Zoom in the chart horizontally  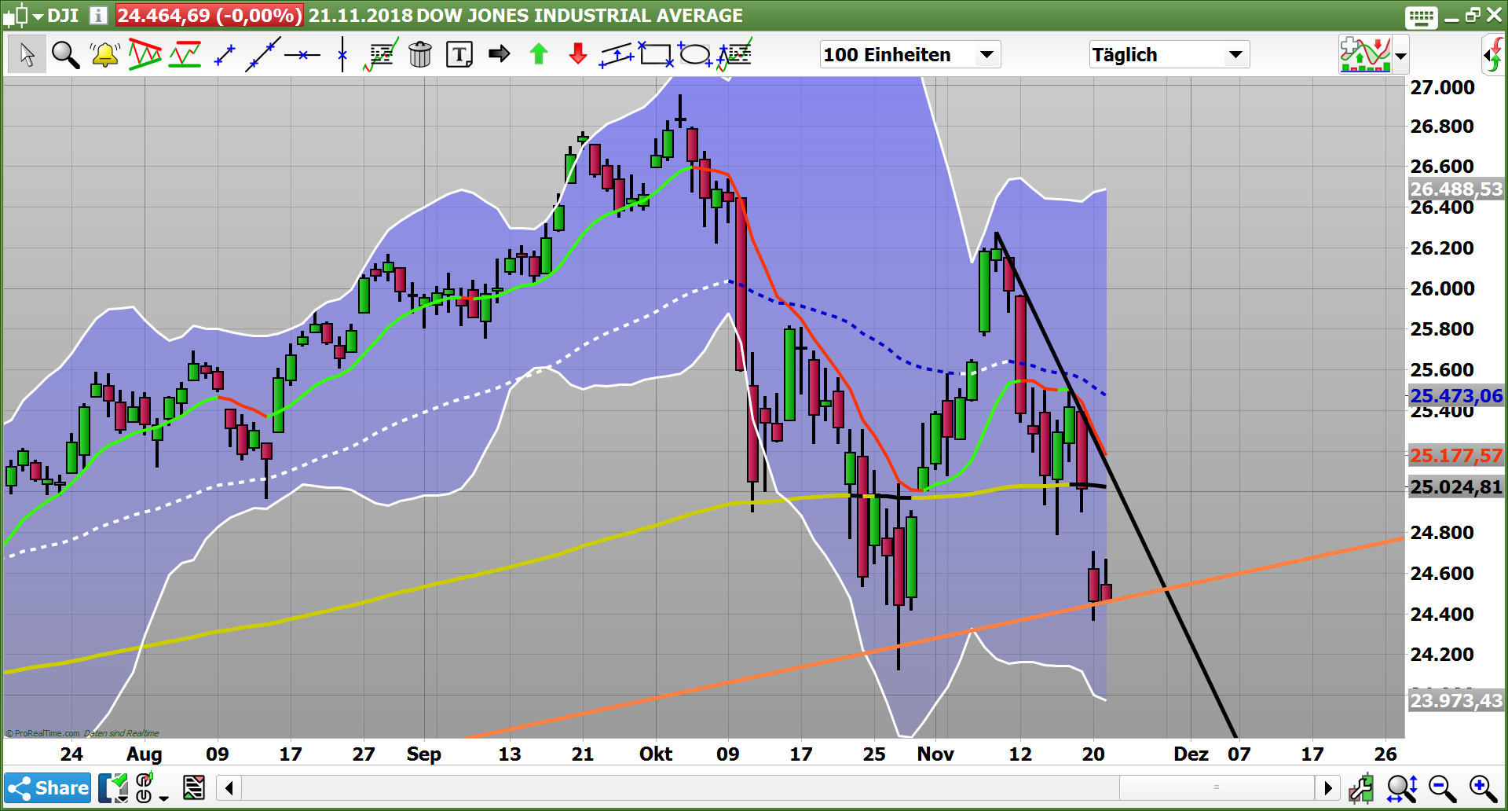tap(1482, 788)
